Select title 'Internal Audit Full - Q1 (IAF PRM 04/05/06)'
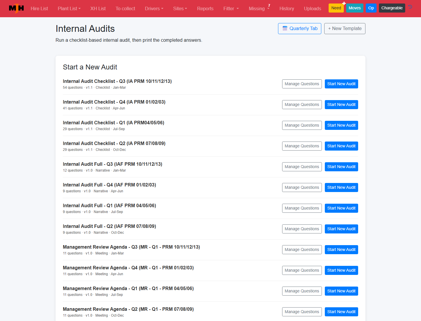 (109, 205)
